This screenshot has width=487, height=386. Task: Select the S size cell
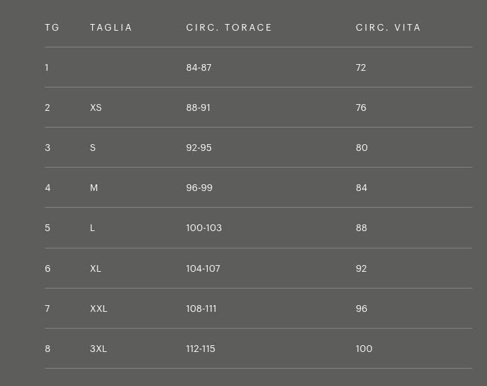click(x=93, y=148)
